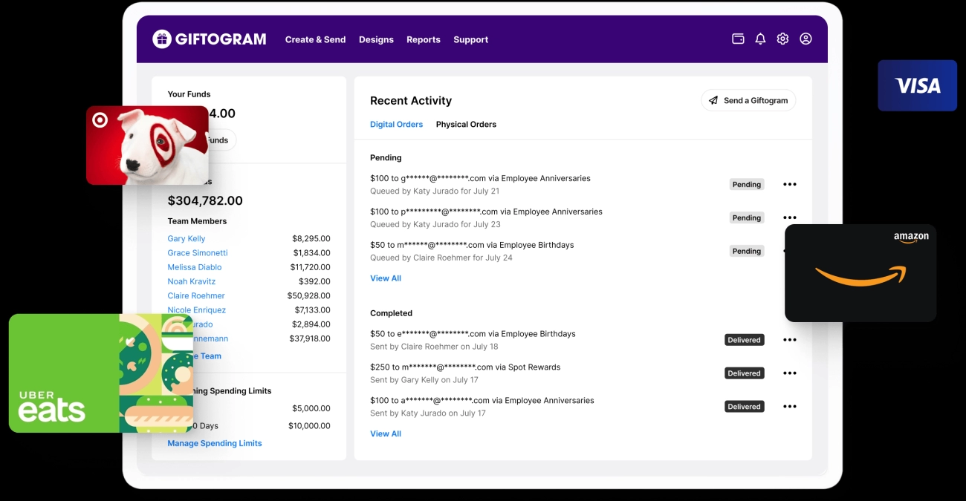
Task: Open the Create & Send menu
Action: pyautogui.click(x=315, y=40)
